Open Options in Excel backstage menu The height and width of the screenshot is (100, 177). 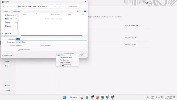7,90
